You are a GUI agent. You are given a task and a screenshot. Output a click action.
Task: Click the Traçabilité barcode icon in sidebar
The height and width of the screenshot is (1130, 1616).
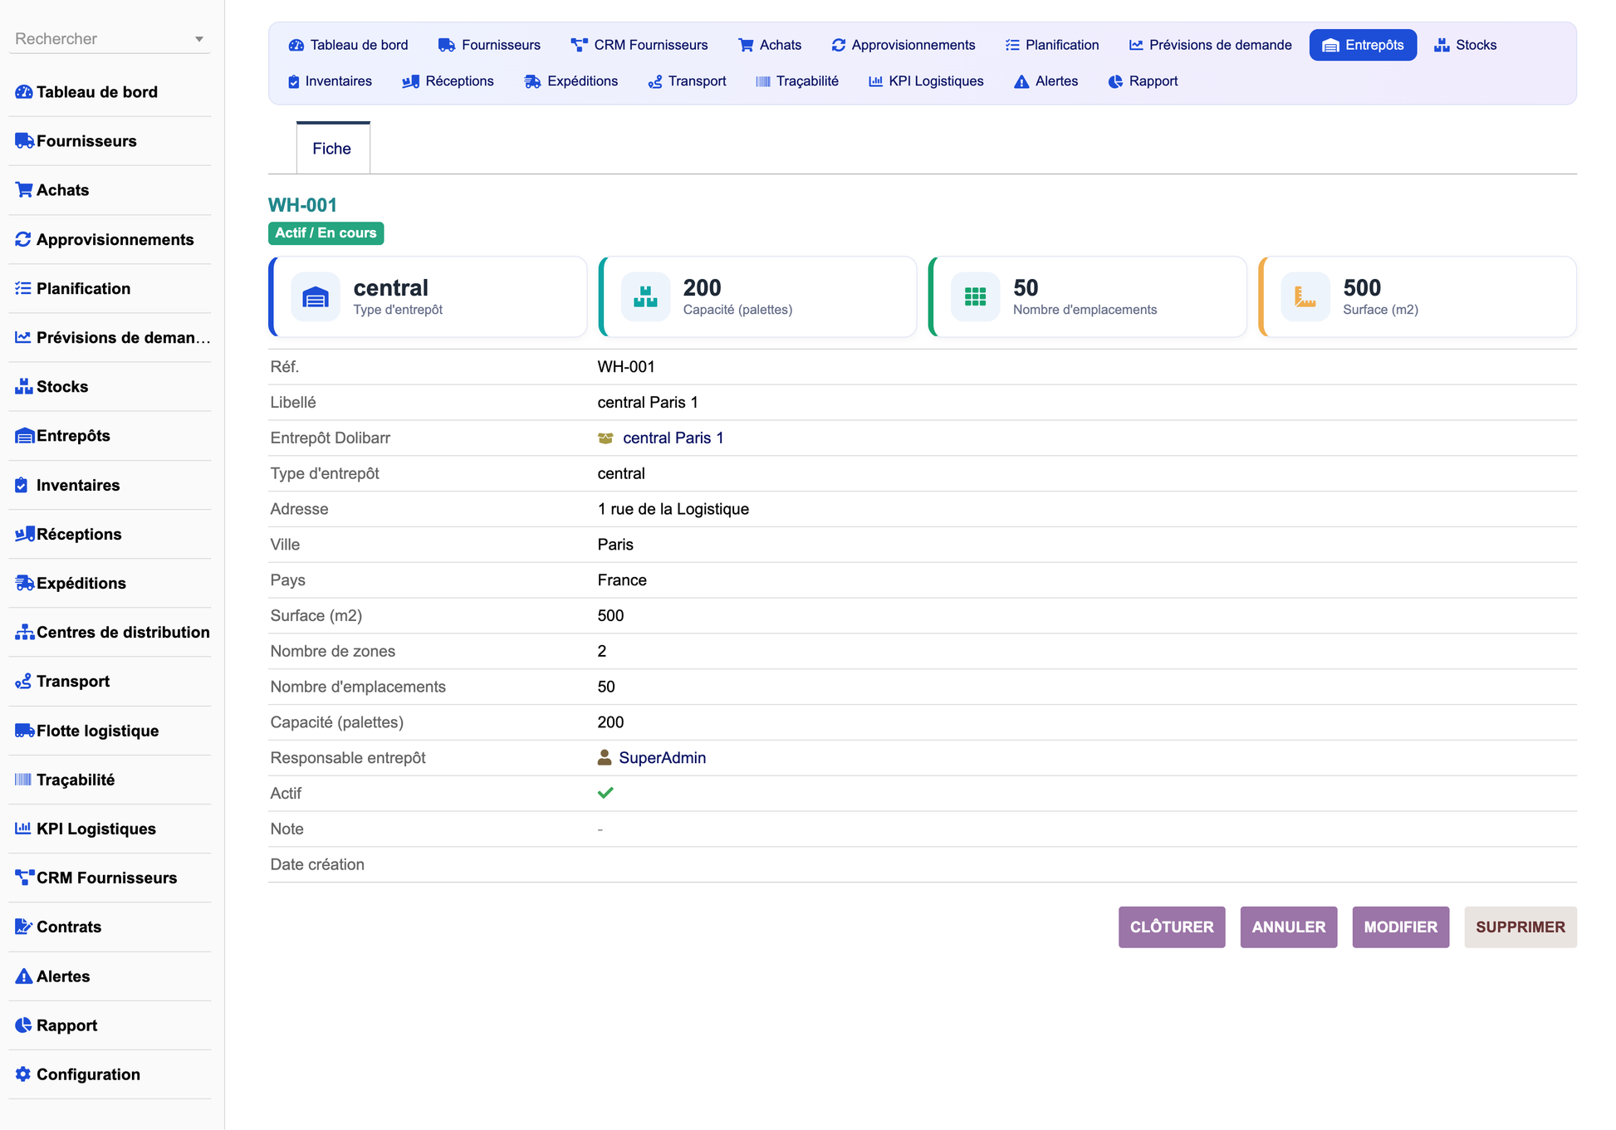click(23, 780)
